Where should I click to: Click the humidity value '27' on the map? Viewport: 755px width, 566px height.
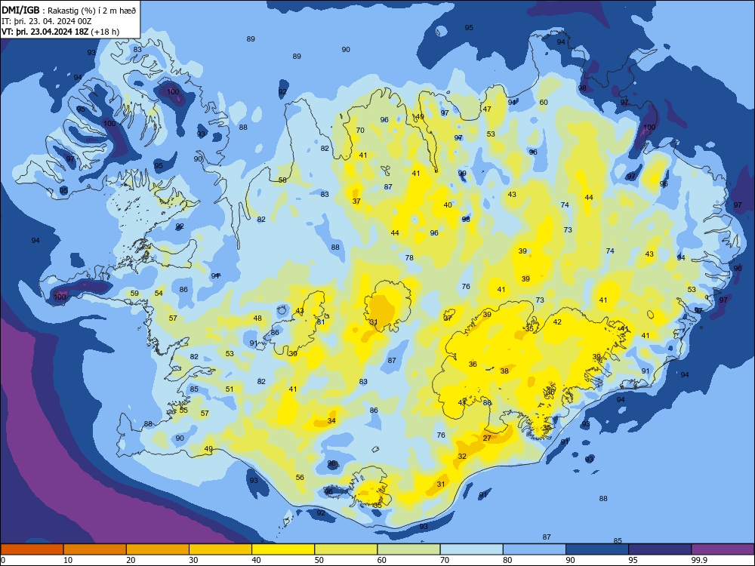pos(487,438)
